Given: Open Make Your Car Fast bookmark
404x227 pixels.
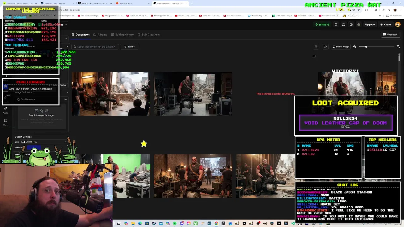Looking at the screenshot, I should [x=210, y=16].
